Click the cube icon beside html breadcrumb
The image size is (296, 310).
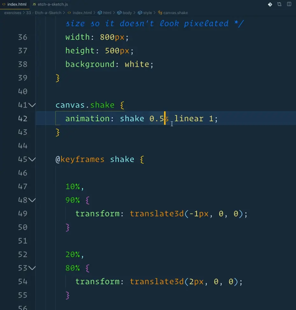tap(100, 13)
